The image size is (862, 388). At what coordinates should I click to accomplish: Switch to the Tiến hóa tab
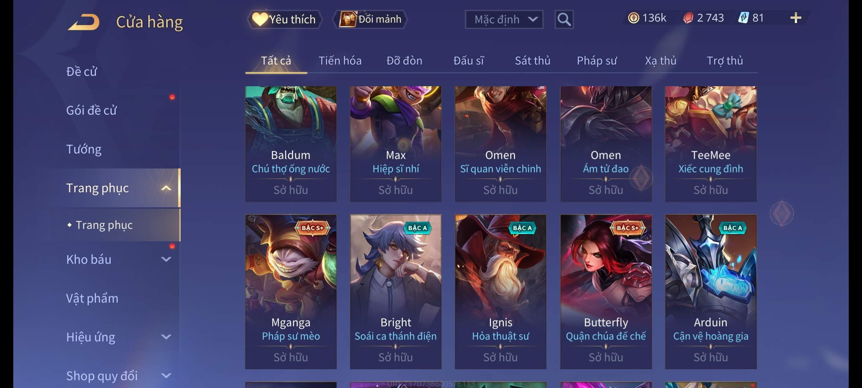[340, 61]
